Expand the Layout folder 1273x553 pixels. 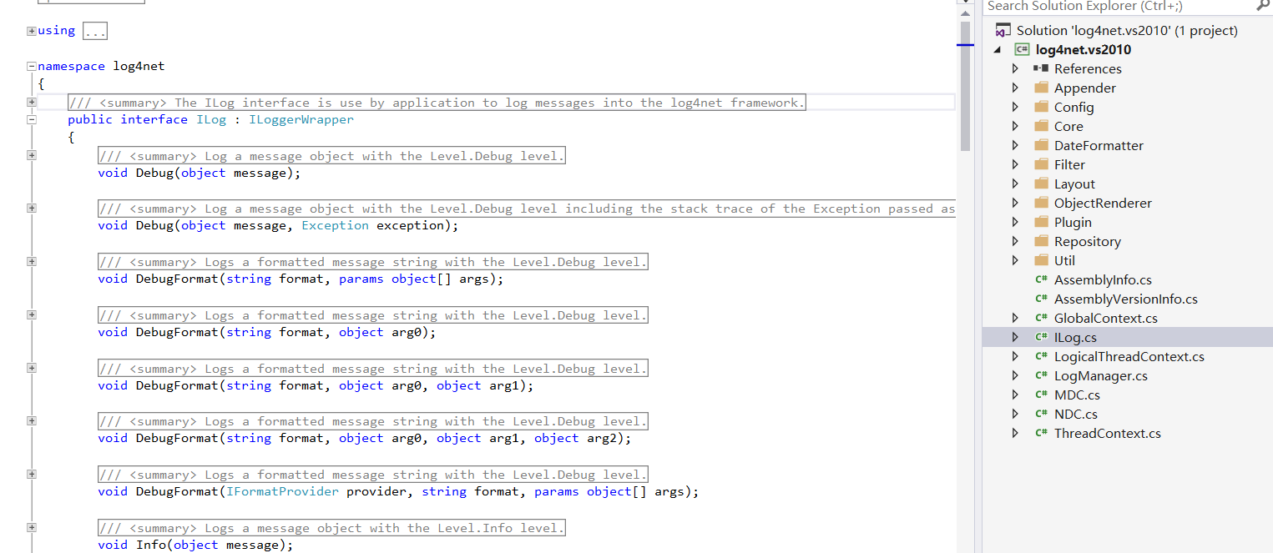[1015, 183]
